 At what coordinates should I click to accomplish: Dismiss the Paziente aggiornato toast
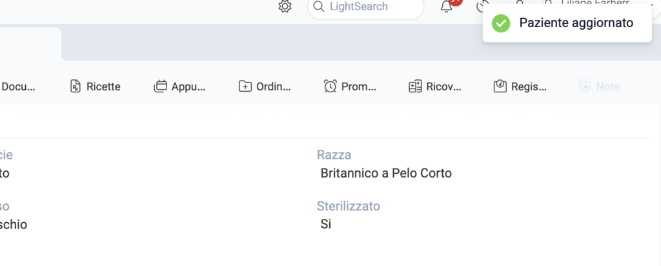[x=567, y=23]
